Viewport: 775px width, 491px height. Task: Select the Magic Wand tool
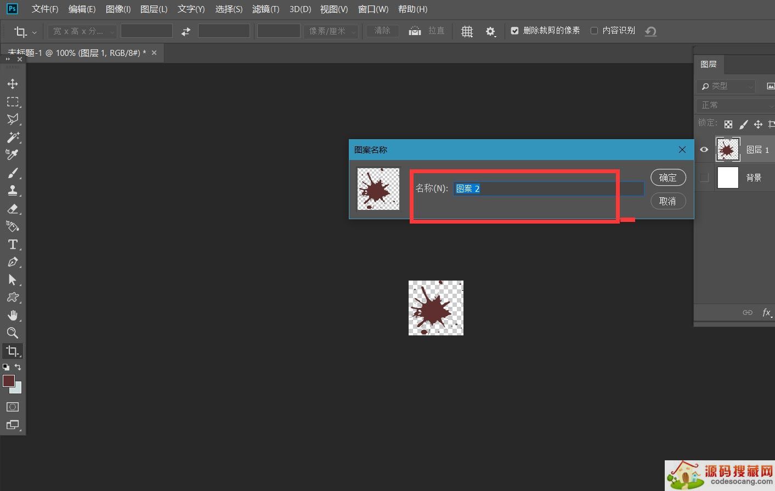(x=13, y=137)
